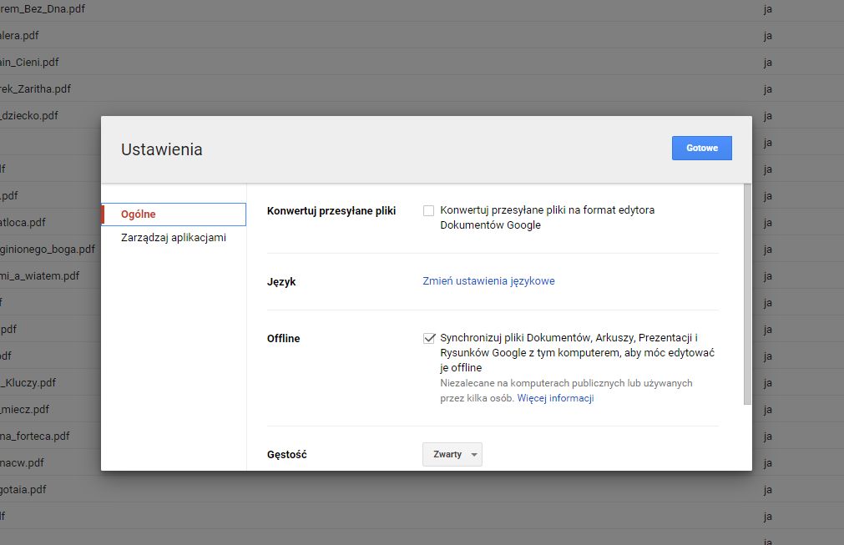This screenshot has height=545, width=844.
Task: Click the Gotowe button
Action: click(701, 148)
